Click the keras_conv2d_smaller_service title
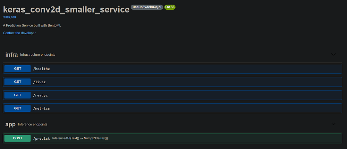The height and width of the screenshot is (149, 347). pos(66,9)
